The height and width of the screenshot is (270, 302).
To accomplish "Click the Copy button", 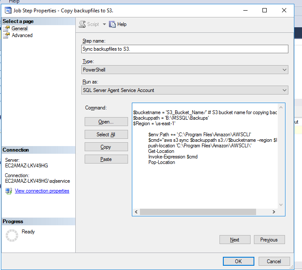I will (x=106, y=147).
